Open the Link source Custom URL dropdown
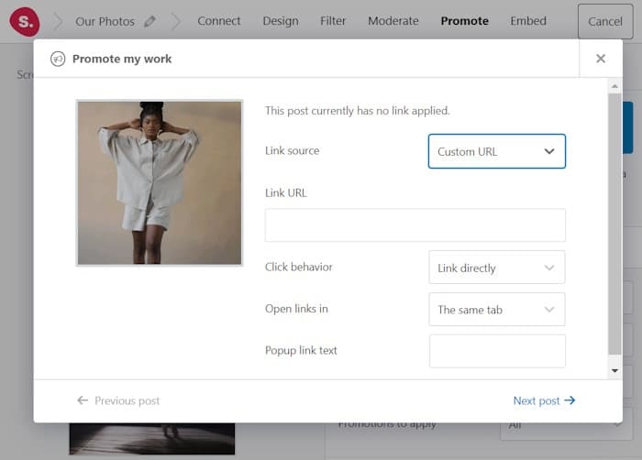 tap(496, 151)
